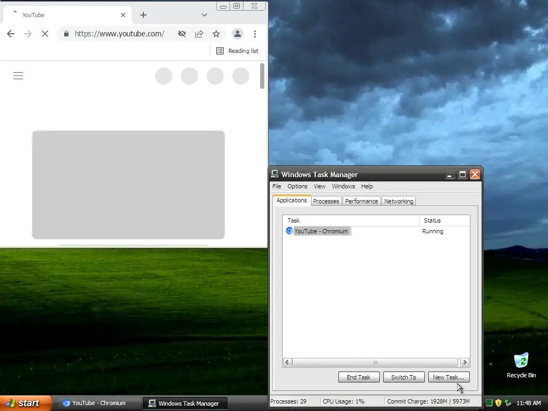Click YouTube - Chromium taskbar button
The width and height of the screenshot is (548, 411).
tap(98, 404)
